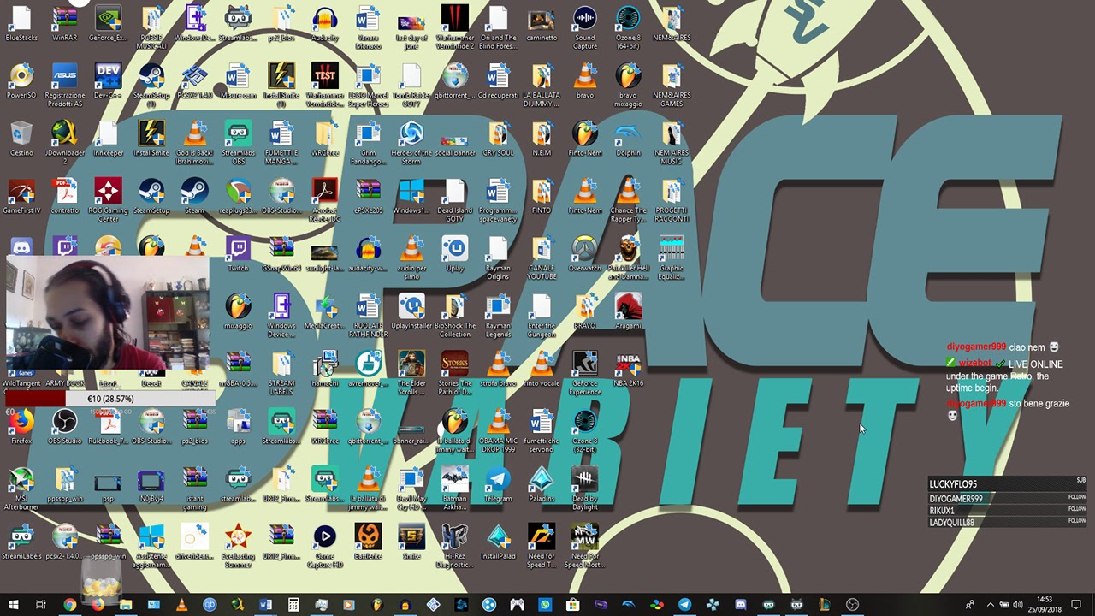Open the Ori and The Blind Forest shortcut
This screenshot has width=1095, height=616.
pyautogui.click(x=498, y=26)
